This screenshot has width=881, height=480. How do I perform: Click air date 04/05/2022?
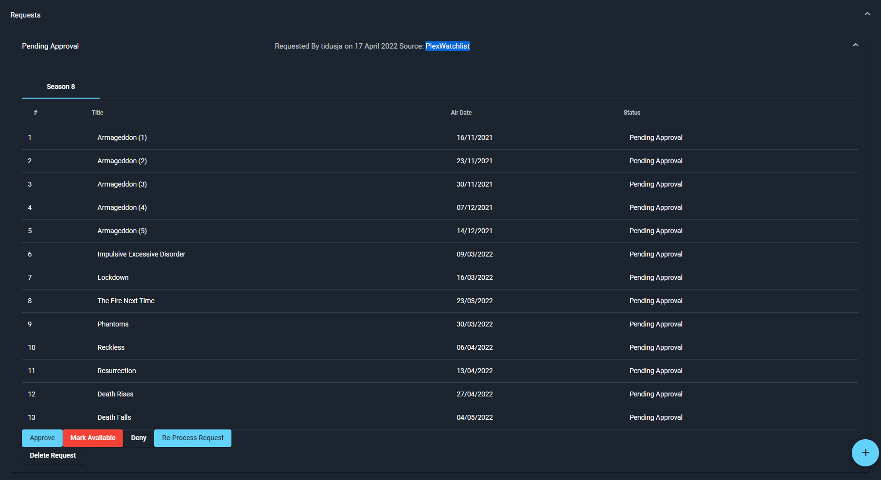tap(475, 417)
